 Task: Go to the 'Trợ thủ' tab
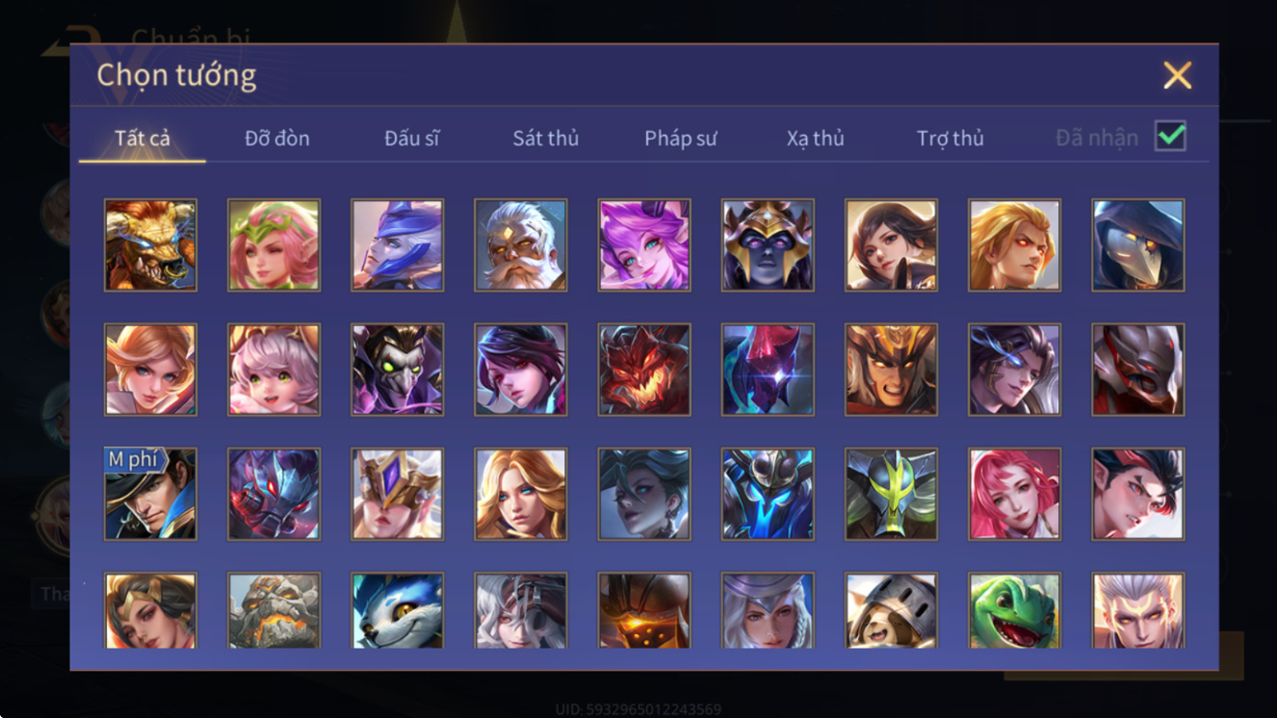pos(951,138)
